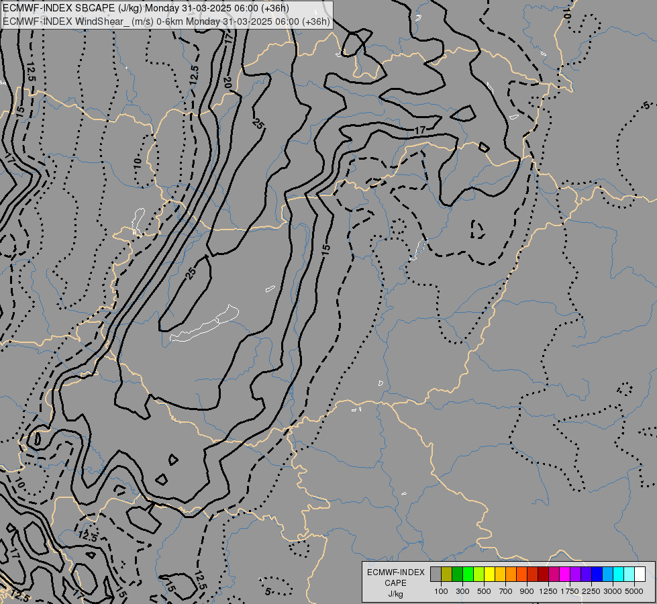Select the bright green legend swatch
The height and width of the screenshot is (604, 657).
coord(468,574)
